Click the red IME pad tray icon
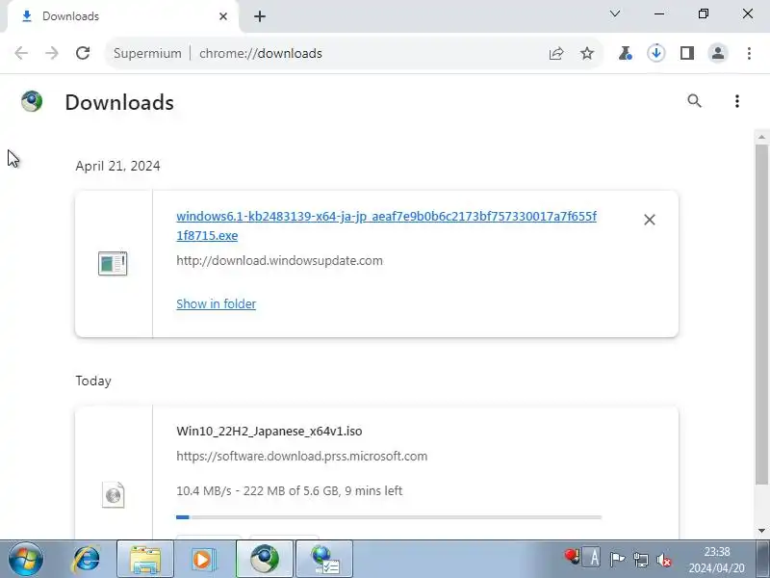 click(x=572, y=557)
